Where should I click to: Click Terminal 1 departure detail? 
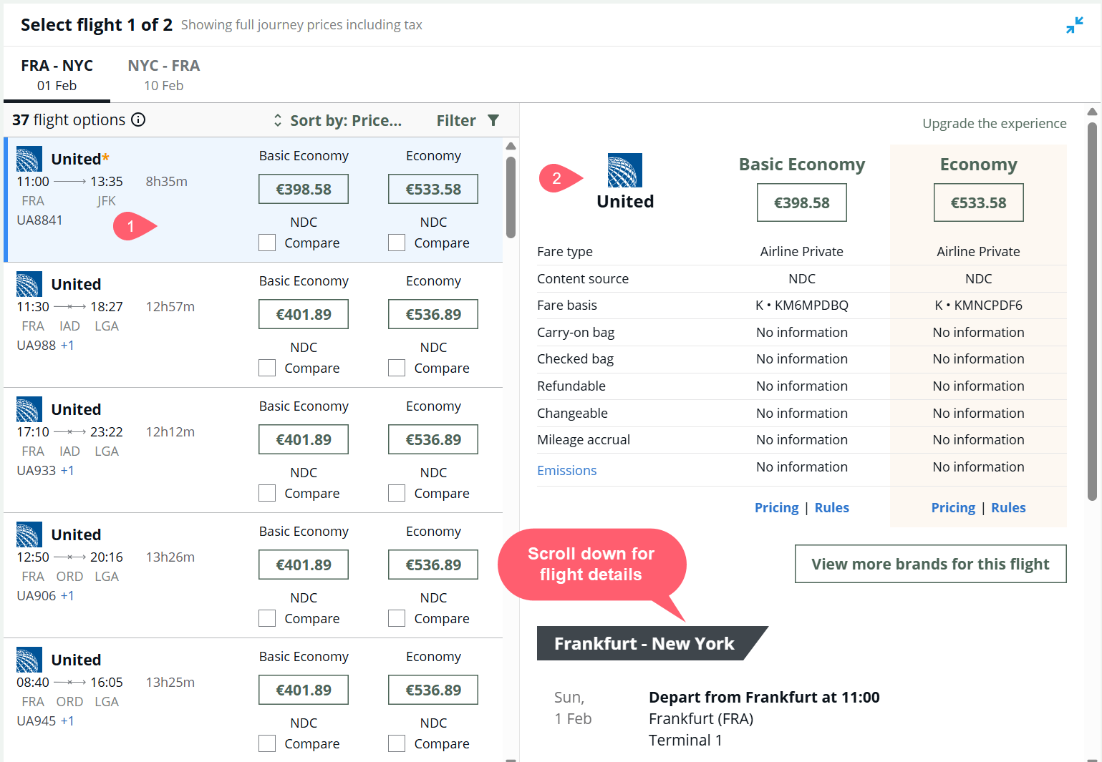[x=685, y=740]
